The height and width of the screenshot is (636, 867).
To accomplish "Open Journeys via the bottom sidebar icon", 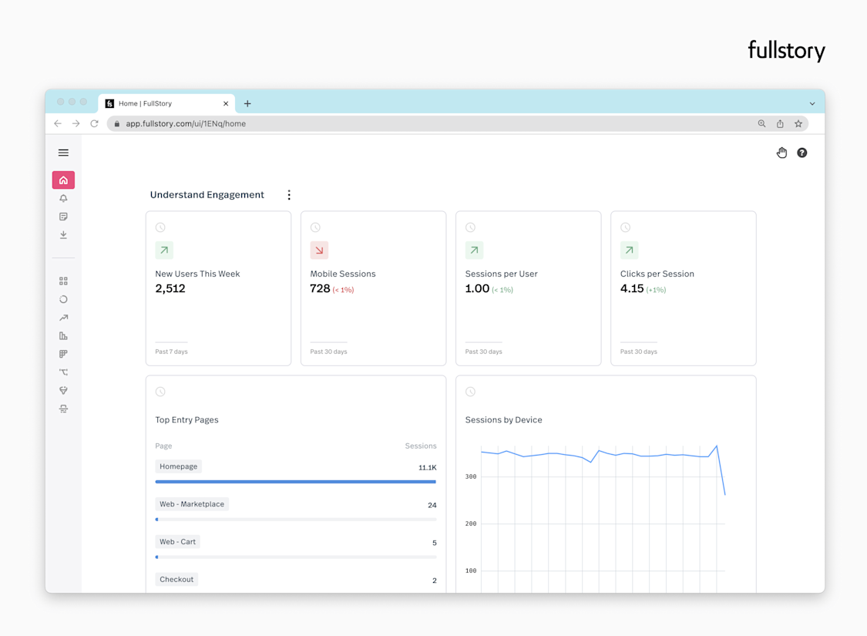I will click(x=63, y=409).
